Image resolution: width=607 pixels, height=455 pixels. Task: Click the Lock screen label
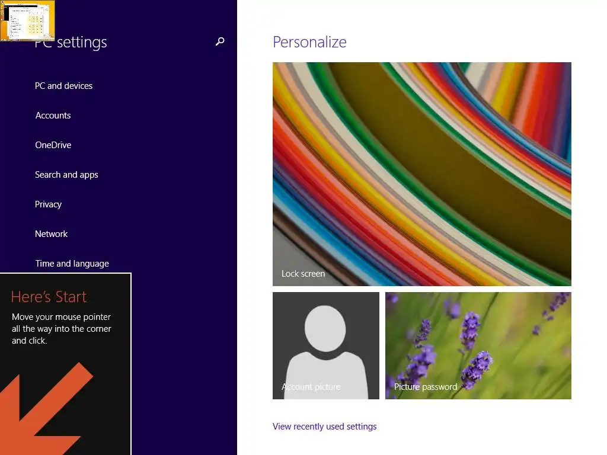pos(303,274)
